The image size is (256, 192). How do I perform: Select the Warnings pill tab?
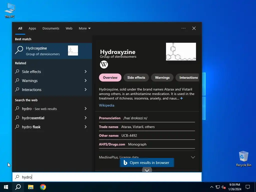[x=162, y=77]
